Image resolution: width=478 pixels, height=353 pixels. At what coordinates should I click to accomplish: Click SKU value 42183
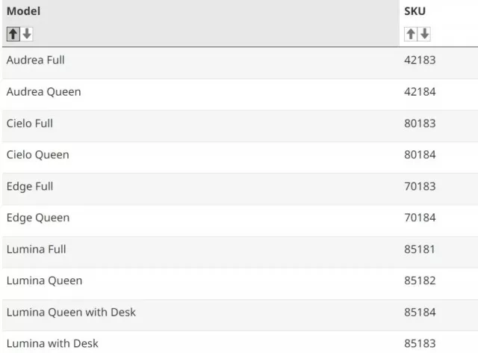coord(420,60)
